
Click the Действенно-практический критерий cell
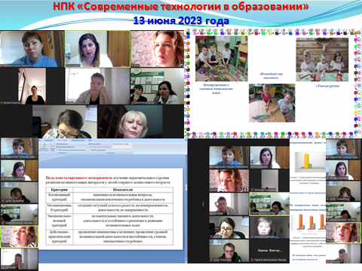[x=59, y=237]
